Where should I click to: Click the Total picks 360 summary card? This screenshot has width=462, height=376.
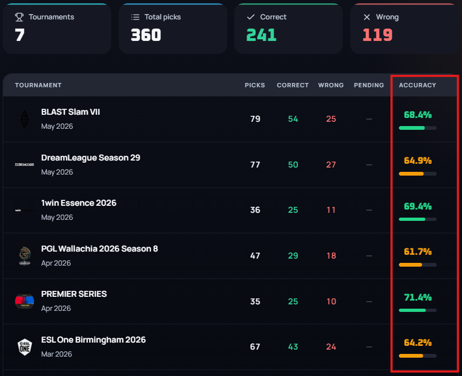[x=173, y=29]
